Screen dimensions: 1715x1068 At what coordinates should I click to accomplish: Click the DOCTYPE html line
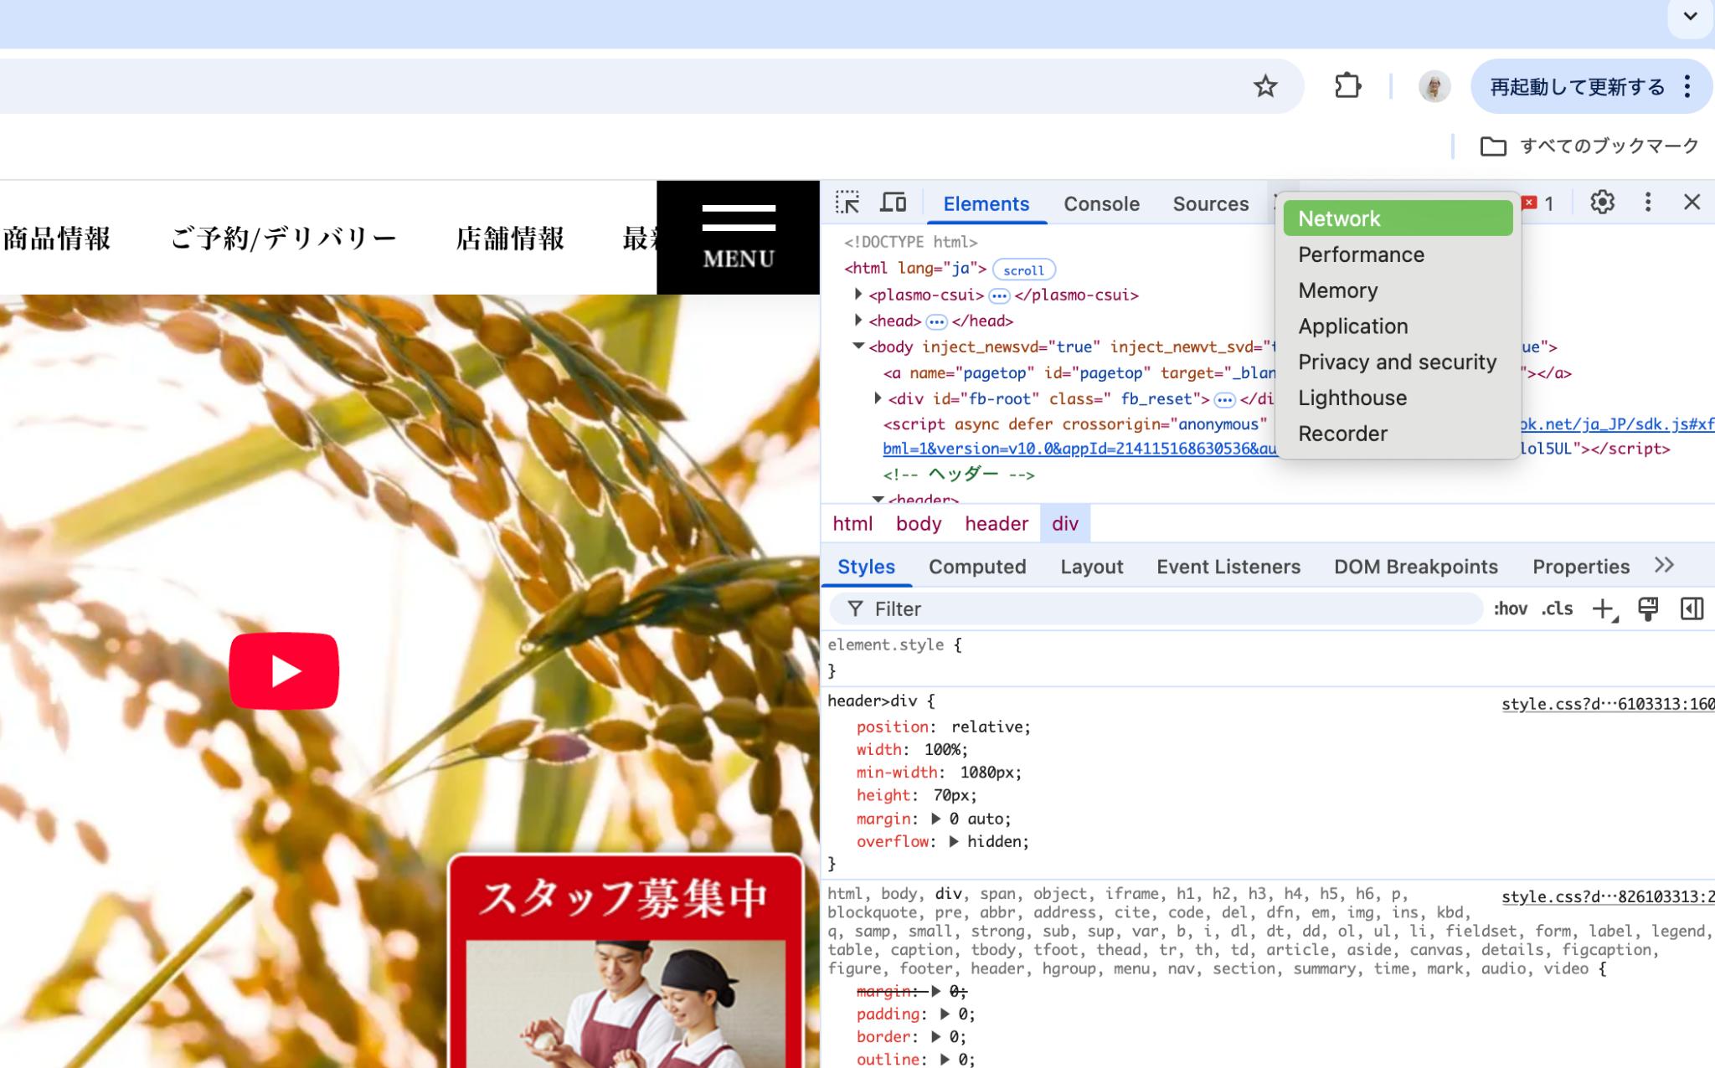(x=910, y=242)
